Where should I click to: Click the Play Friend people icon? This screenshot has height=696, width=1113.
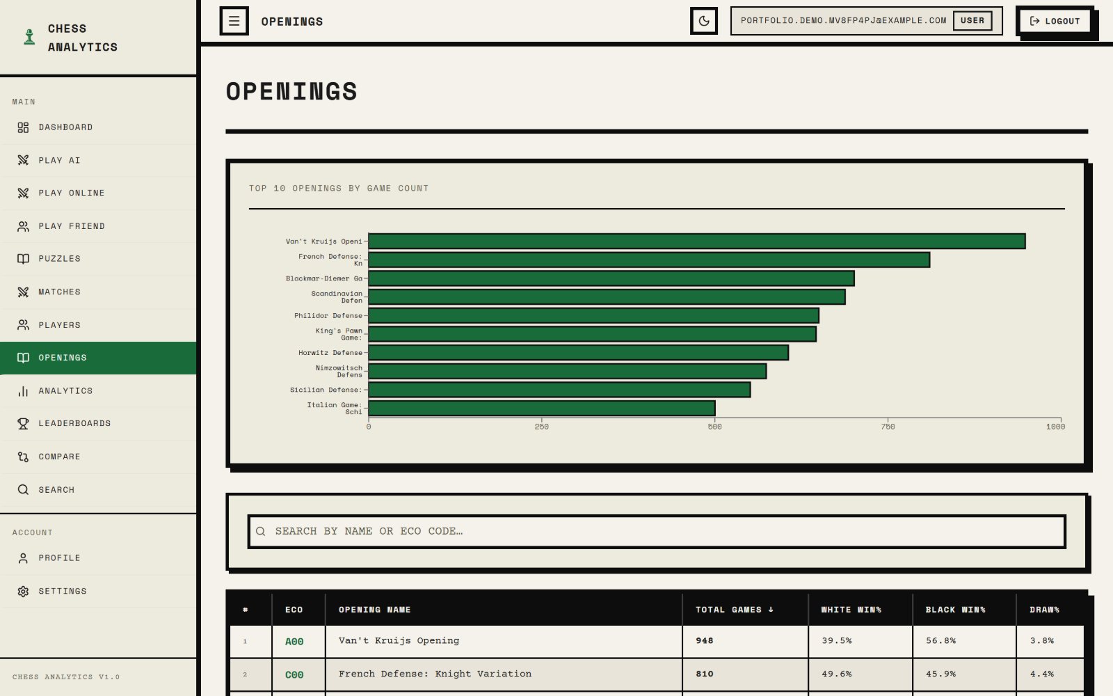click(x=23, y=226)
